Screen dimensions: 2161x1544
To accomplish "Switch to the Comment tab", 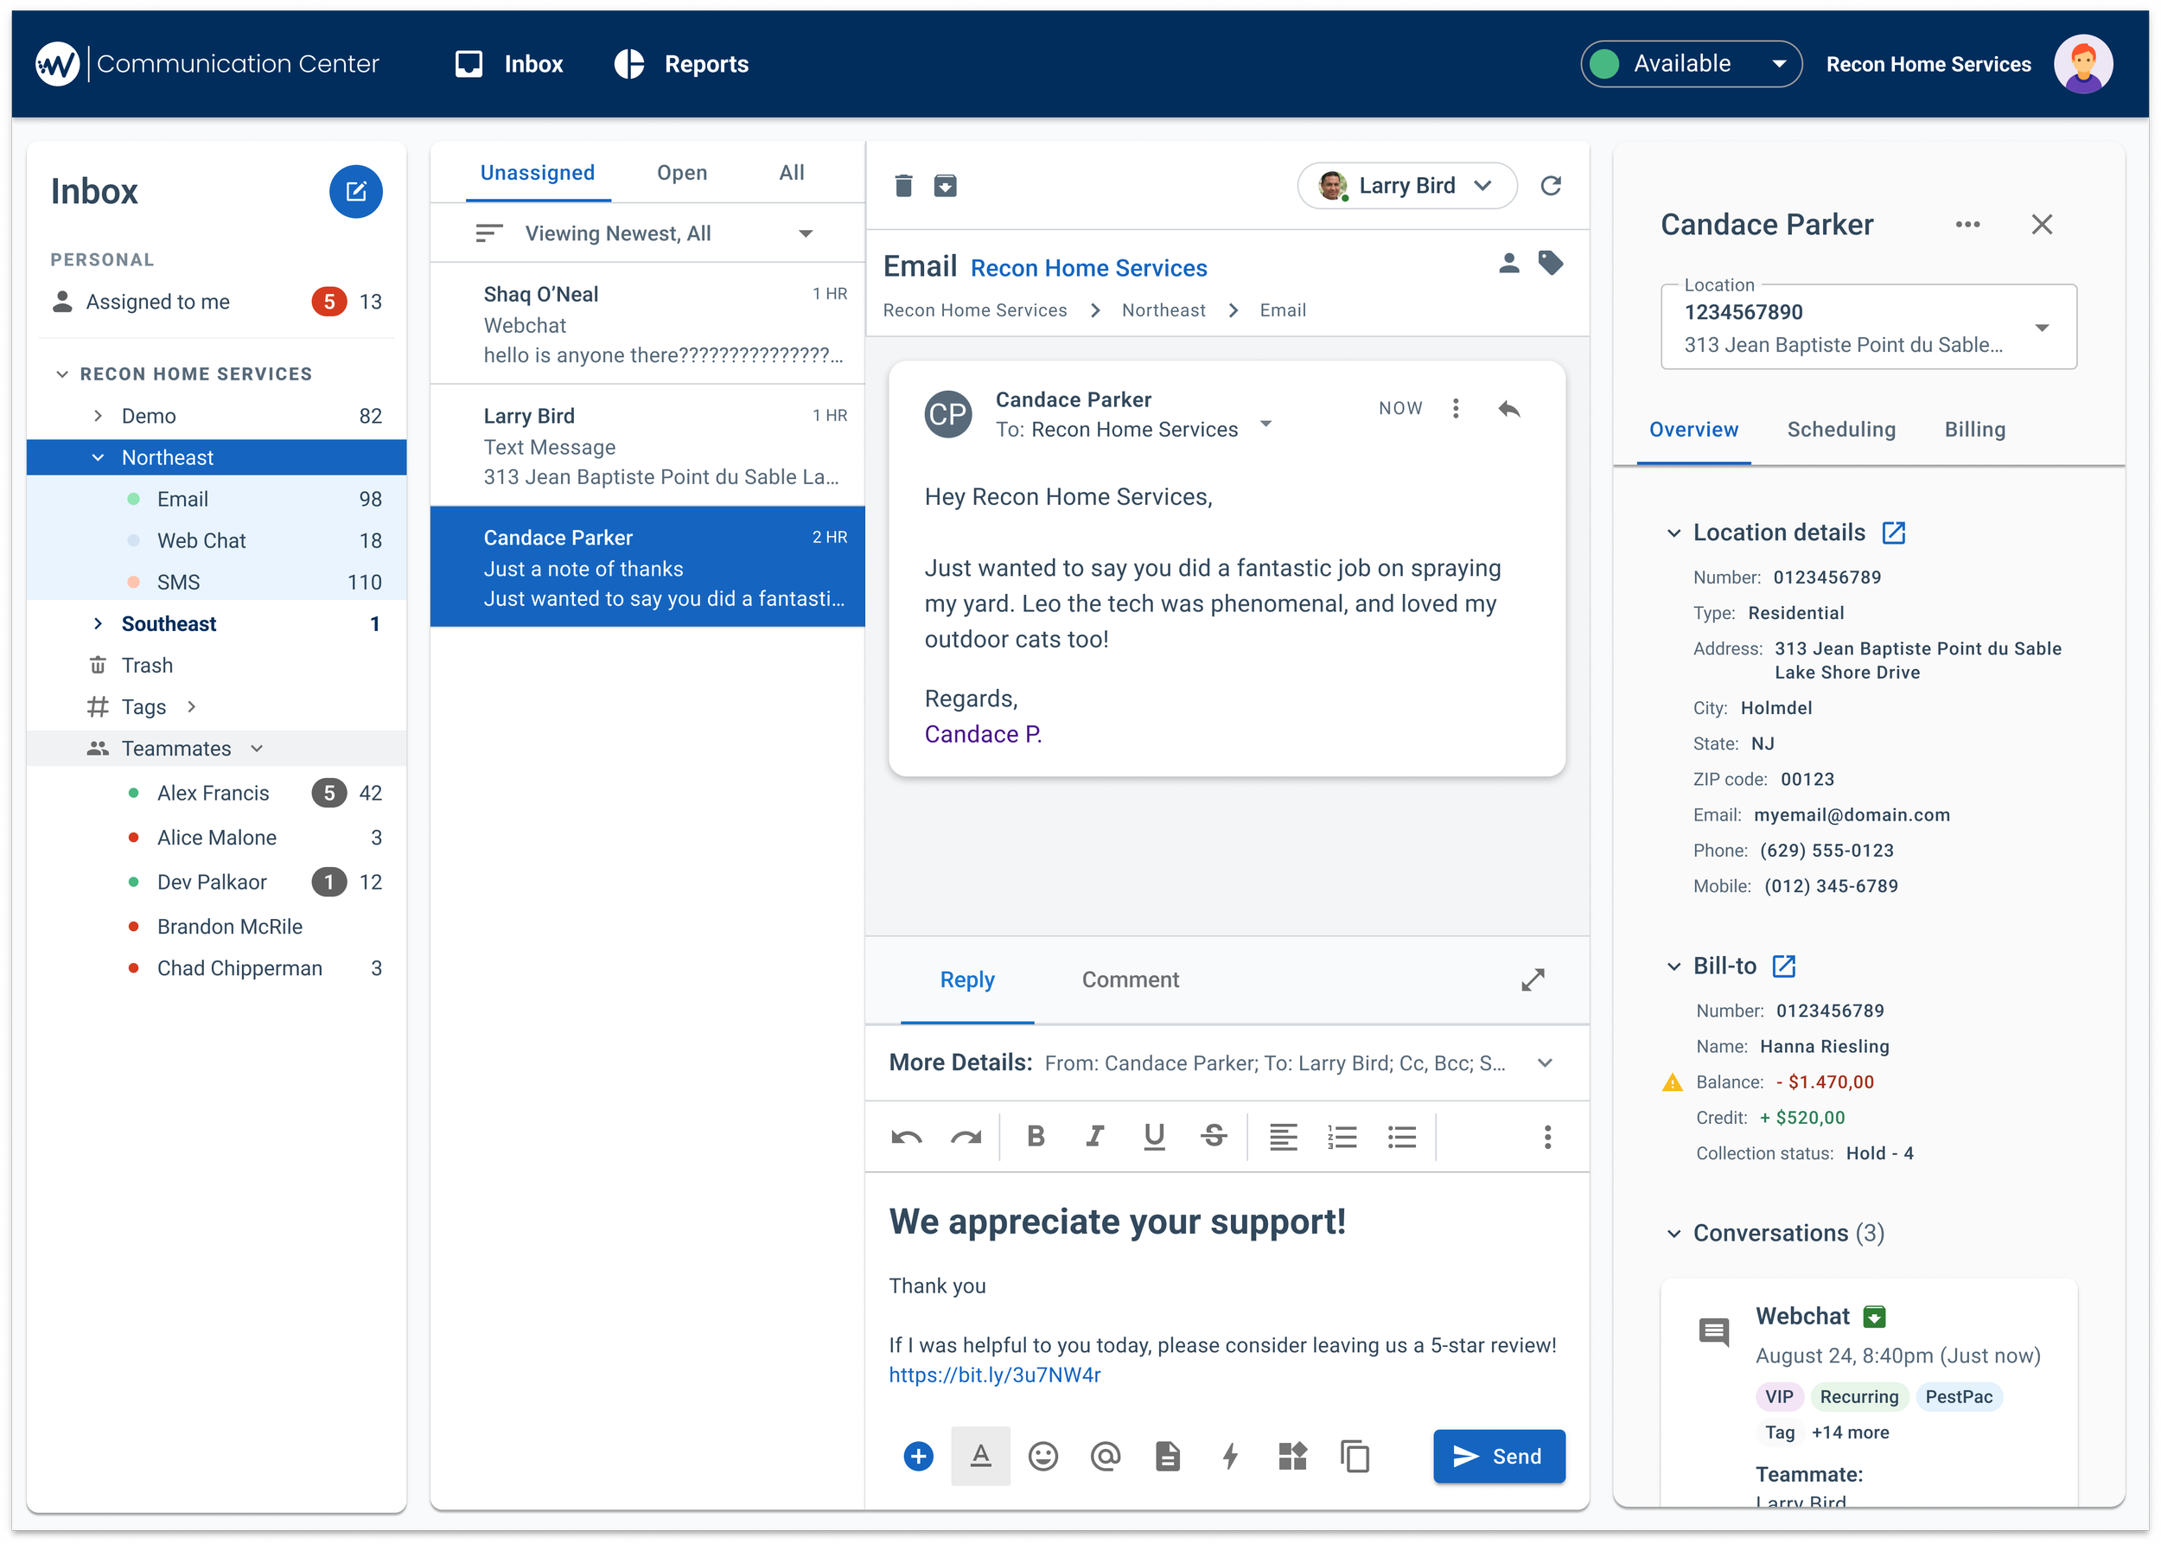I will point(1130,979).
